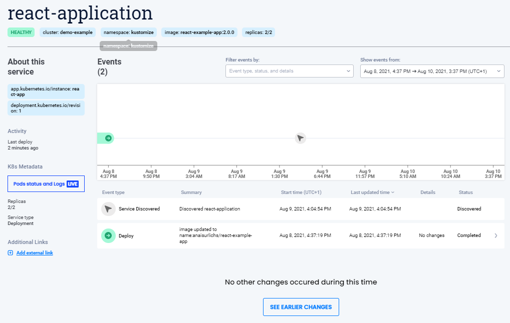Expand the Deploy event row chevron
Screen dimensions: 510x323
pos(496,235)
